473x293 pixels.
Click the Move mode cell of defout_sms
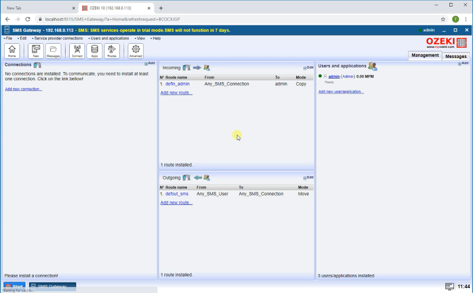tap(303, 194)
